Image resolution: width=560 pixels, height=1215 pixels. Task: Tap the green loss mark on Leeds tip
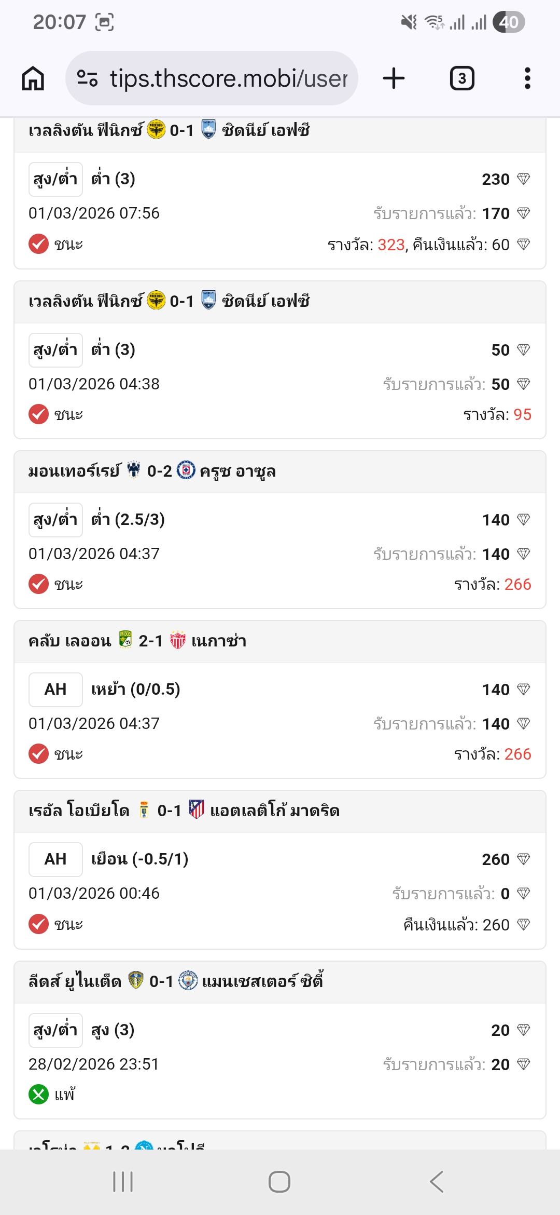[x=38, y=1095]
